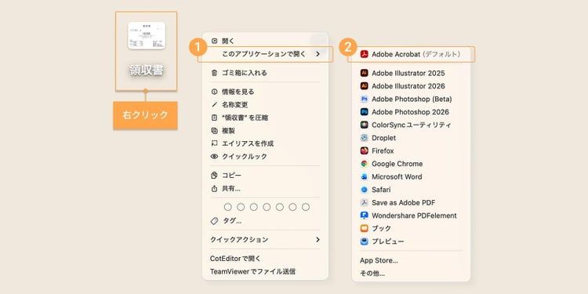Click the alias icon beside エイリアスを作成
The width and height of the screenshot is (588, 294).
(214, 143)
